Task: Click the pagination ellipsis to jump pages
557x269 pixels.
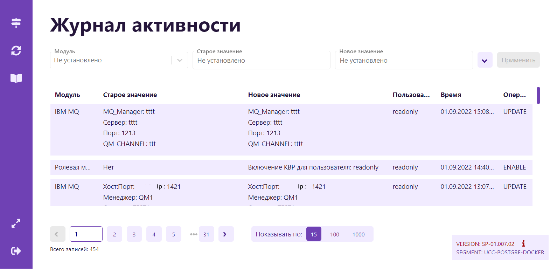Action: click(x=193, y=234)
